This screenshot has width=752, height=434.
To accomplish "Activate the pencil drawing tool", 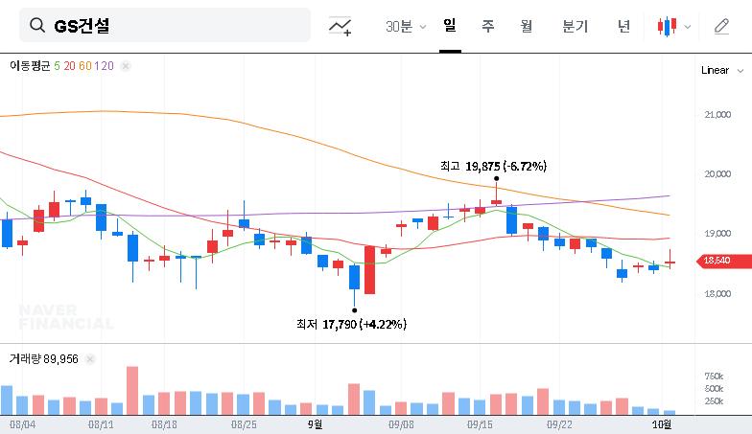I will point(721,27).
